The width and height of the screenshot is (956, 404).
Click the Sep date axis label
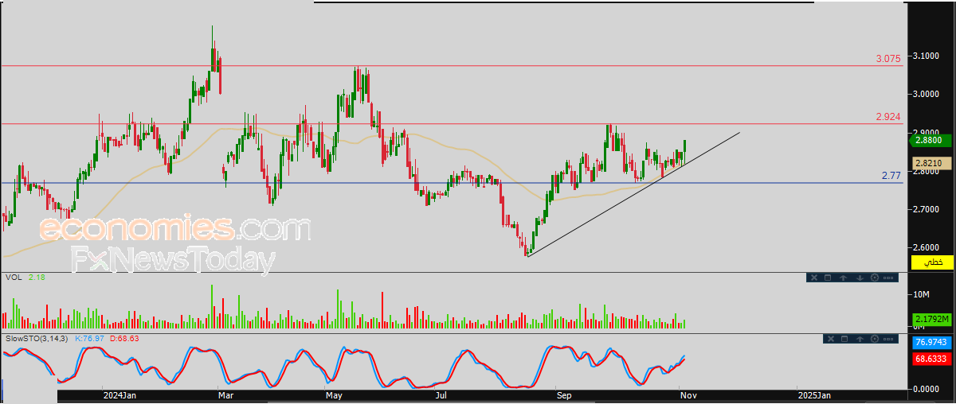pos(565,394)
